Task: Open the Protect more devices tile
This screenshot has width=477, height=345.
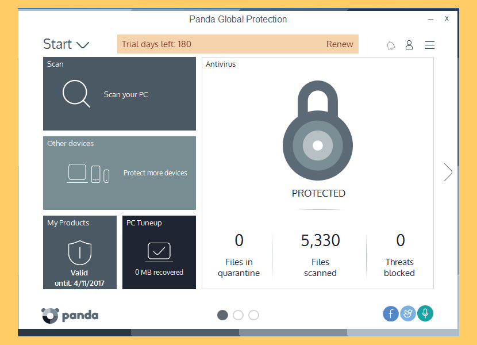Action: tap(120, 173)
